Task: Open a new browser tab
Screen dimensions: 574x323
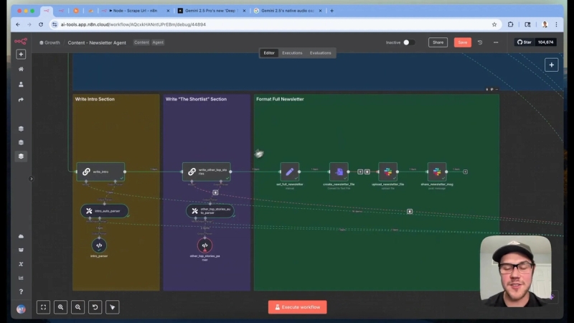Action: (331, 11)
